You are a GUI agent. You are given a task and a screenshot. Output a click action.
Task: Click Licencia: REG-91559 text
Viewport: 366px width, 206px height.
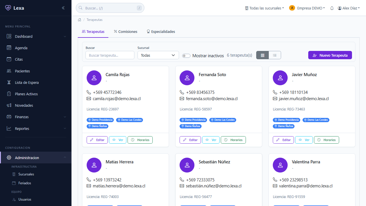pos(289,197)
